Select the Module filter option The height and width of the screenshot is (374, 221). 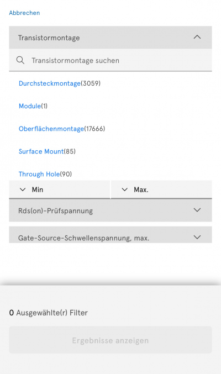[x=30, y=106]
